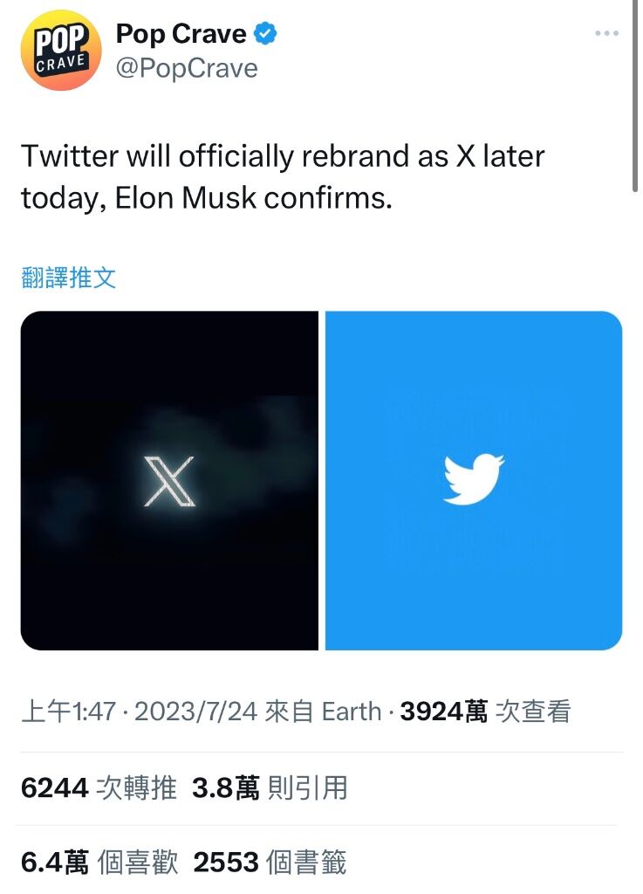The height and width of the screenshot is (894, 643).
Task: View the 3924萬 次查看 view count
Action: [x=485, y=712]
